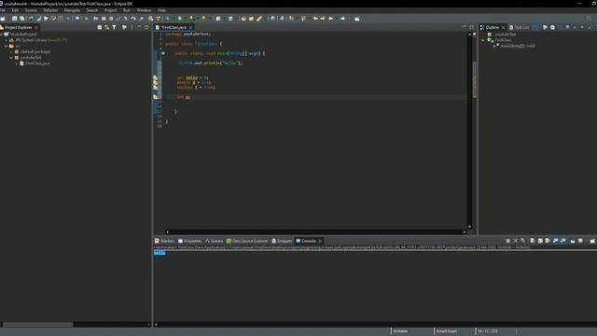The image size is (597, 336).
Task: Close the FirstClass.java editor tab
Action: pos(190,27)
